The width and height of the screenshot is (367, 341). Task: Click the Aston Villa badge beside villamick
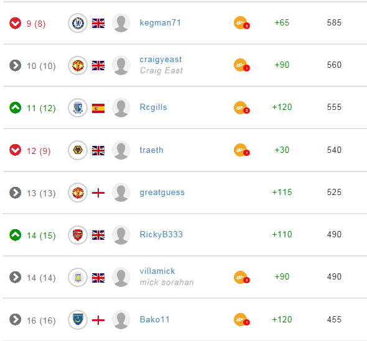(78, 277)
